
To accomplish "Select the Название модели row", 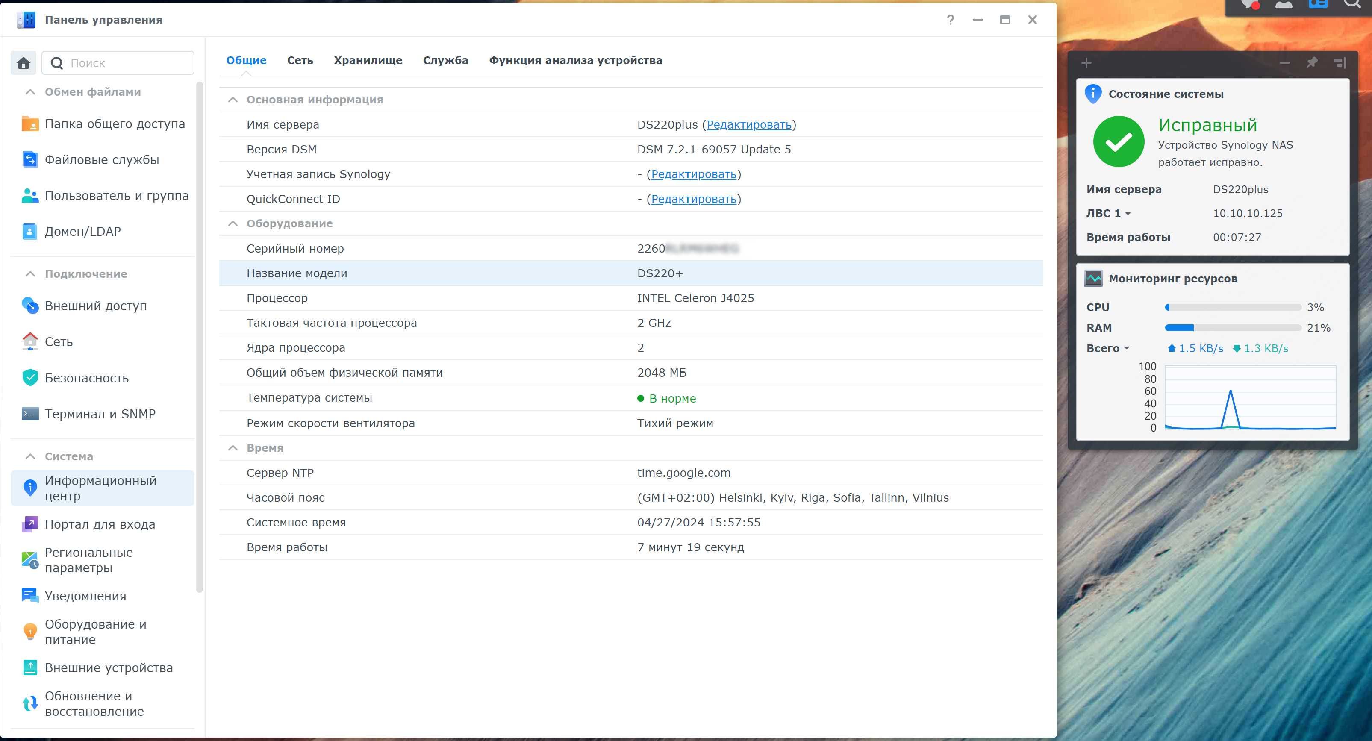I will click(x=630, y=273).
